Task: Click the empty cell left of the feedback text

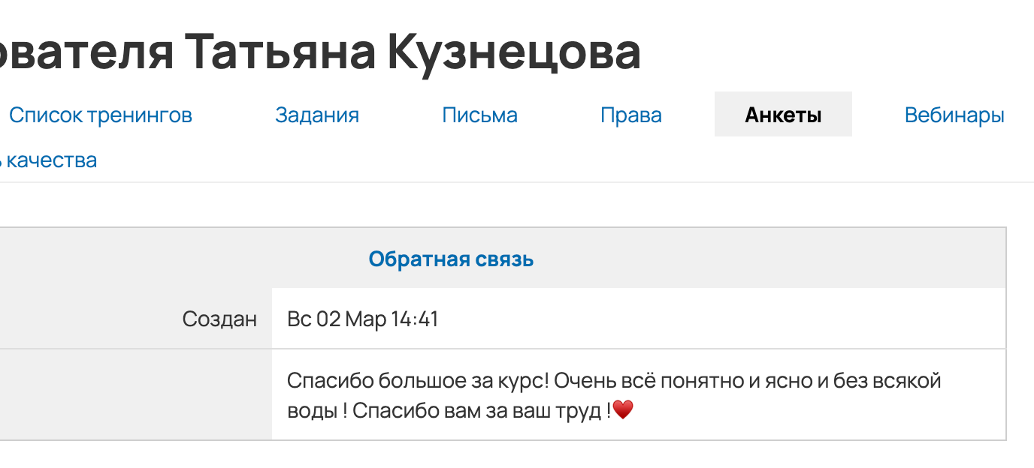Action: tap(135, 394)
